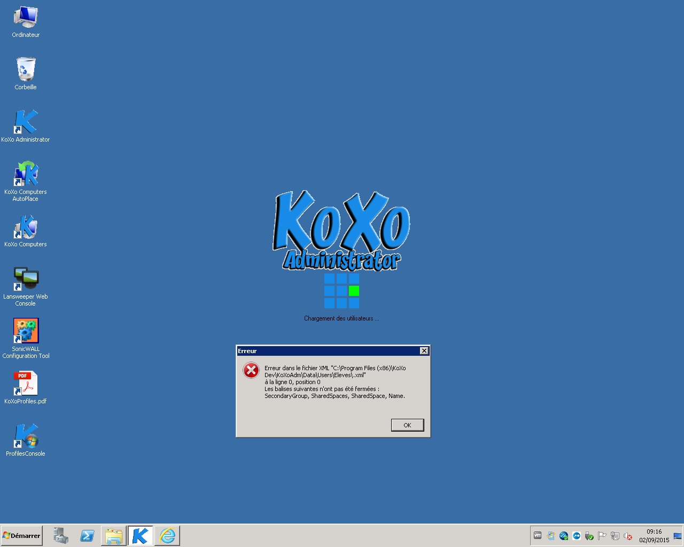Screen dimensions: 684x547
Task: Launch PowerShell from the taskbar
Action: pyautogui.click(x=87, y=536)
